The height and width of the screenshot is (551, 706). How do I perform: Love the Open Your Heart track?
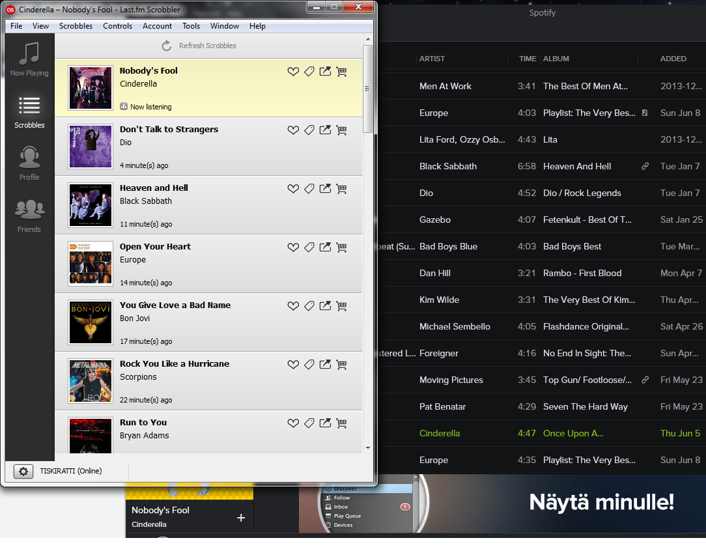click(293, 247)
